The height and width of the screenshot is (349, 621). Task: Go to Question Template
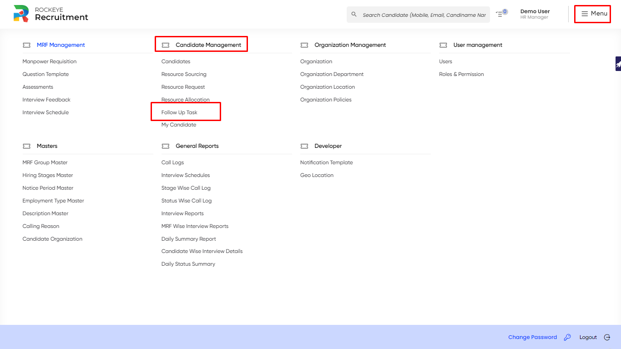(x=45, y=74)
